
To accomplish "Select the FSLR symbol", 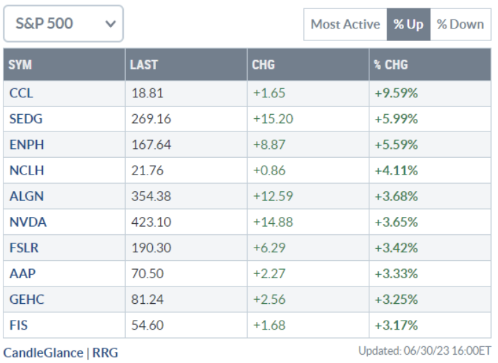I will 24,248.
